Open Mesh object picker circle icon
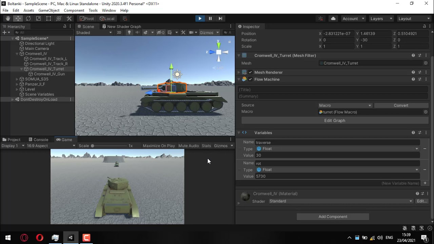 pyautogui.click(x=426, y=63)
